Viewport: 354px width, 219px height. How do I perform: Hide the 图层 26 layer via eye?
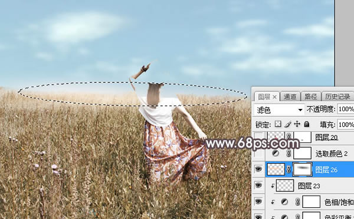click(258, 169)
